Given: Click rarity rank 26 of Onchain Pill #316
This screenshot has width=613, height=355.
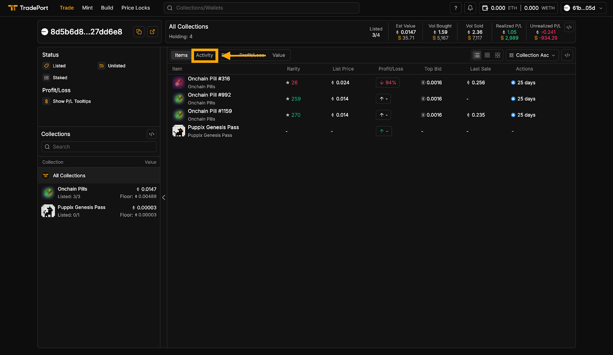Looking at the screenshot, I should [x=292, y=83].
